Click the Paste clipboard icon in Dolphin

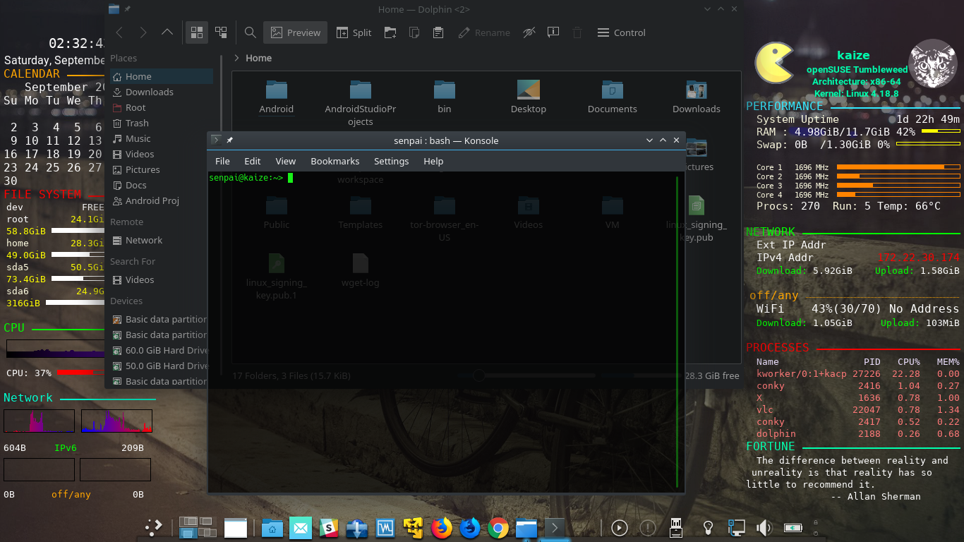tap(438, 32)
